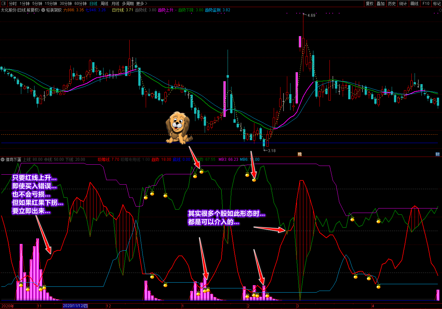
Task: Expand the 轻装驾驭 indicator dropdown arrow
Action: coord(43,10)
